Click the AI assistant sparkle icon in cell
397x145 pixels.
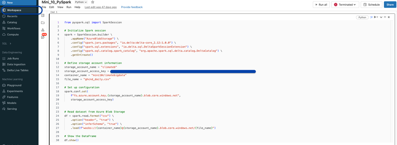tap(372, 17)
